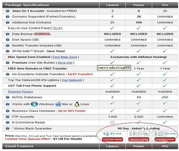This screenshot has width=179, height=151.
Task: Click the Linux penguin icon
Action: pyautogui.click(x=77, y=104)
